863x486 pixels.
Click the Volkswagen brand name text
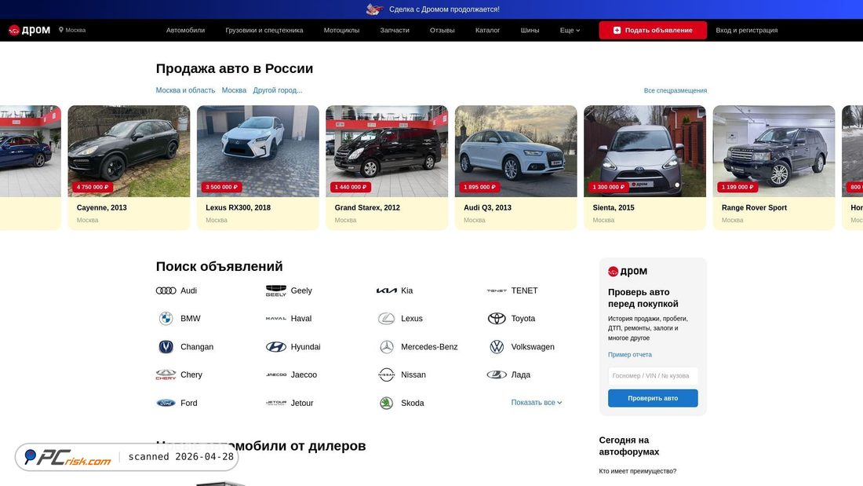pos(533,346)
